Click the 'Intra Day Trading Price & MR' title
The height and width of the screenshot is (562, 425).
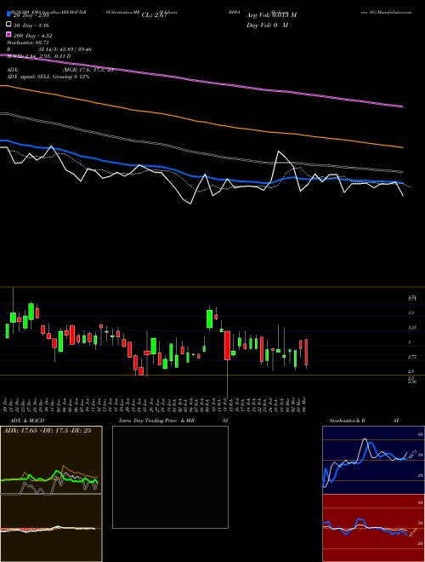point(156,421)
